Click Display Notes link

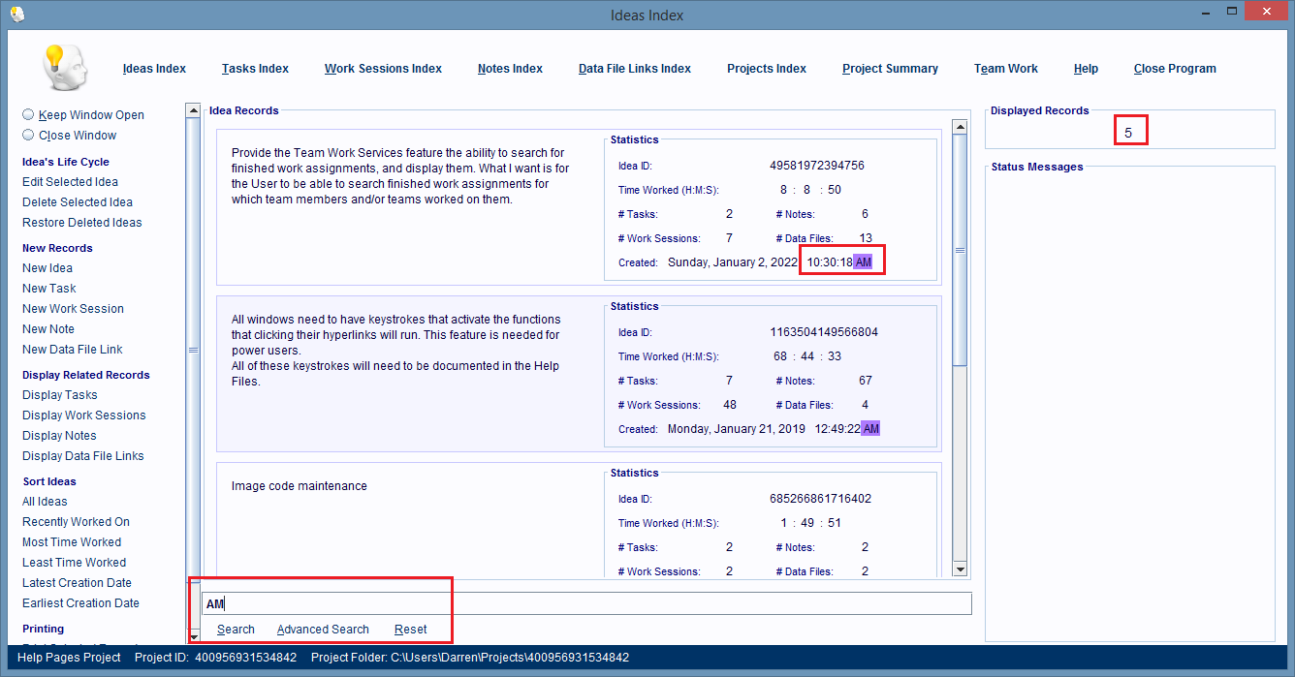[59, 436]
